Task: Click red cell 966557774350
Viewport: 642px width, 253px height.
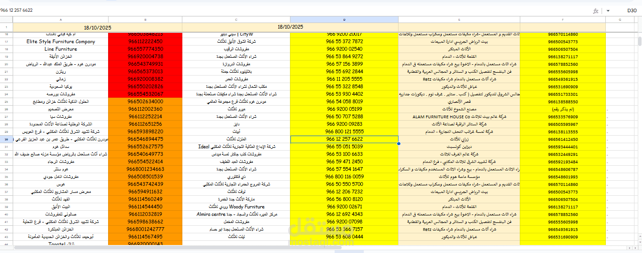Action: [x=145, y=49]
